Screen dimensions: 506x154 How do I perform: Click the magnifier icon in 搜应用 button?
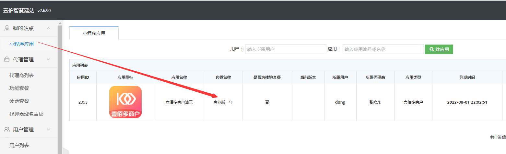click(x=431, y=49)
